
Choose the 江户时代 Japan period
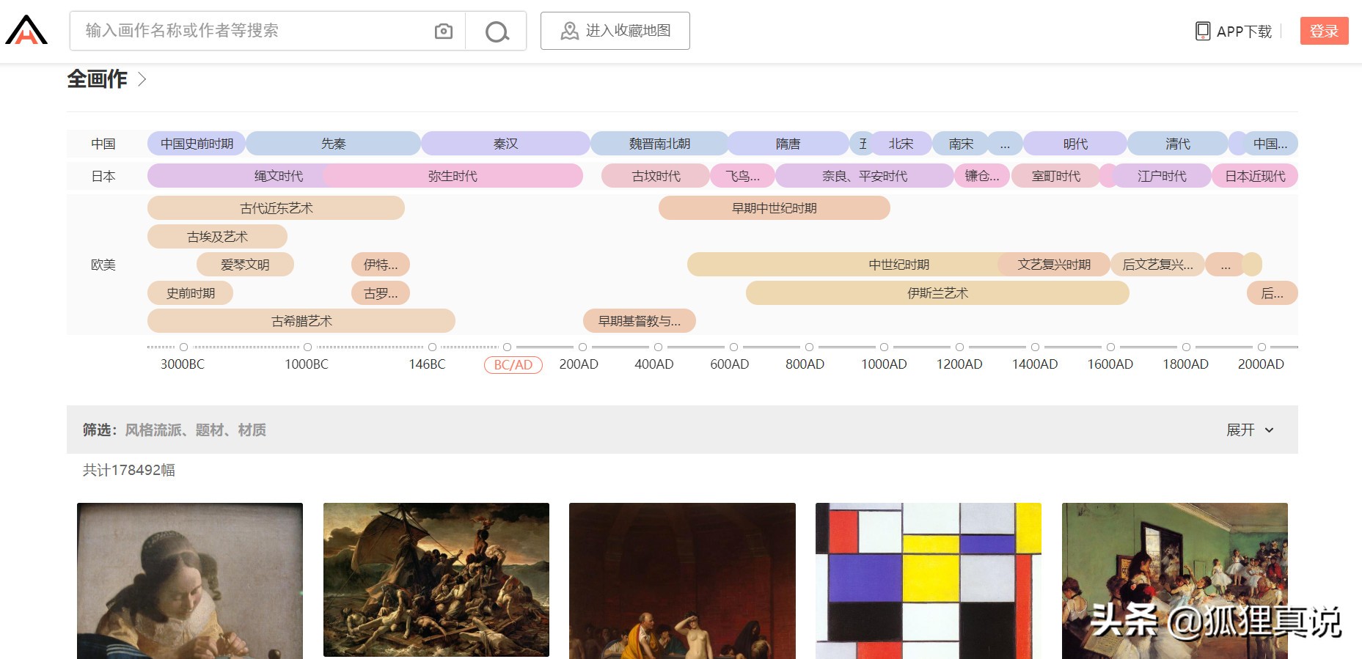click(x=1161, y=176)
